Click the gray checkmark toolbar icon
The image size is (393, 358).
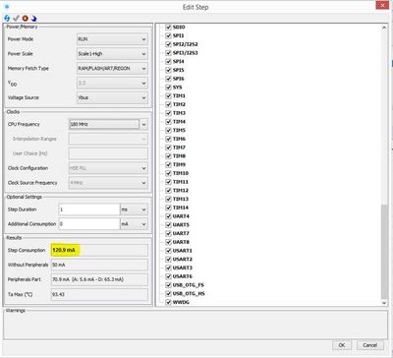tap(16, 19)
